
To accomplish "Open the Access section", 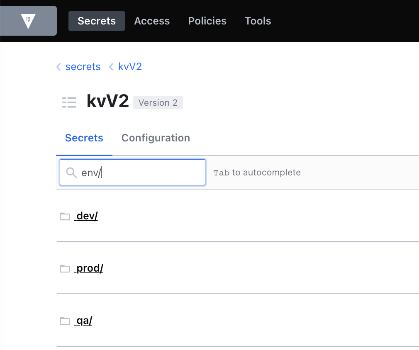I will point(152,21).
